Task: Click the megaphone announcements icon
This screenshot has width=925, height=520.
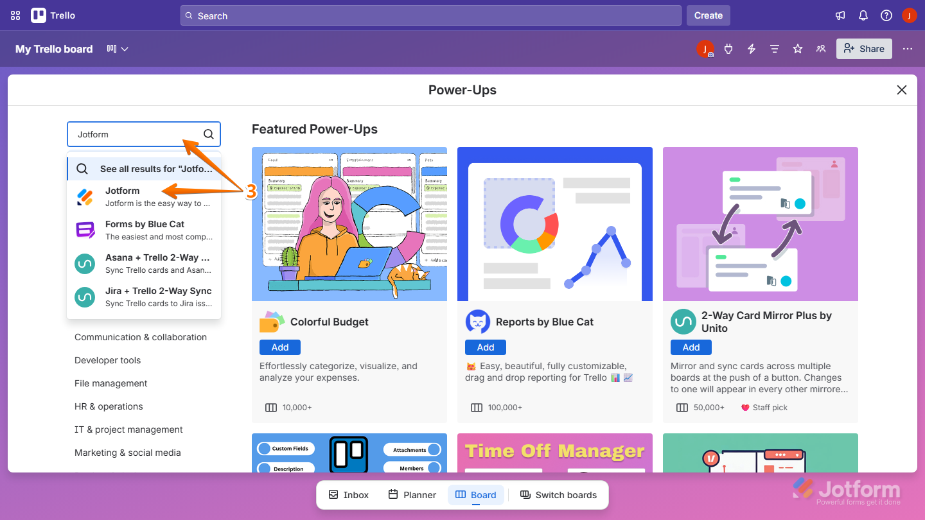Action: (x=840, y=15)
